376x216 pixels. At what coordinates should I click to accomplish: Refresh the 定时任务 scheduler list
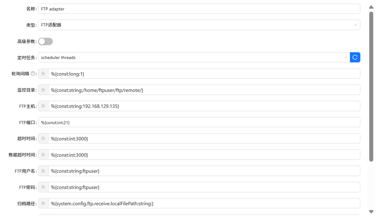pos(355,57)
